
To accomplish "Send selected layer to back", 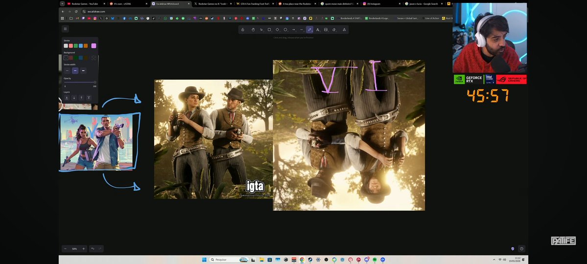I will point(67,98).
